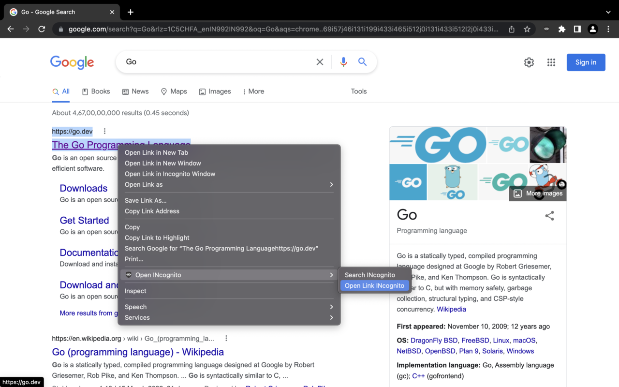The height and width of the screenshot is (387, 619).
Task: Switch to the Books search tab
Action: [x=96, y=91]
